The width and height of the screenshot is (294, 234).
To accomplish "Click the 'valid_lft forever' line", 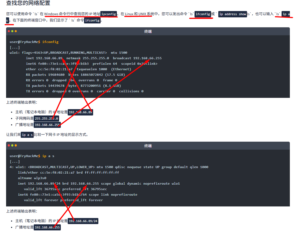I will [x=63, y=200].
